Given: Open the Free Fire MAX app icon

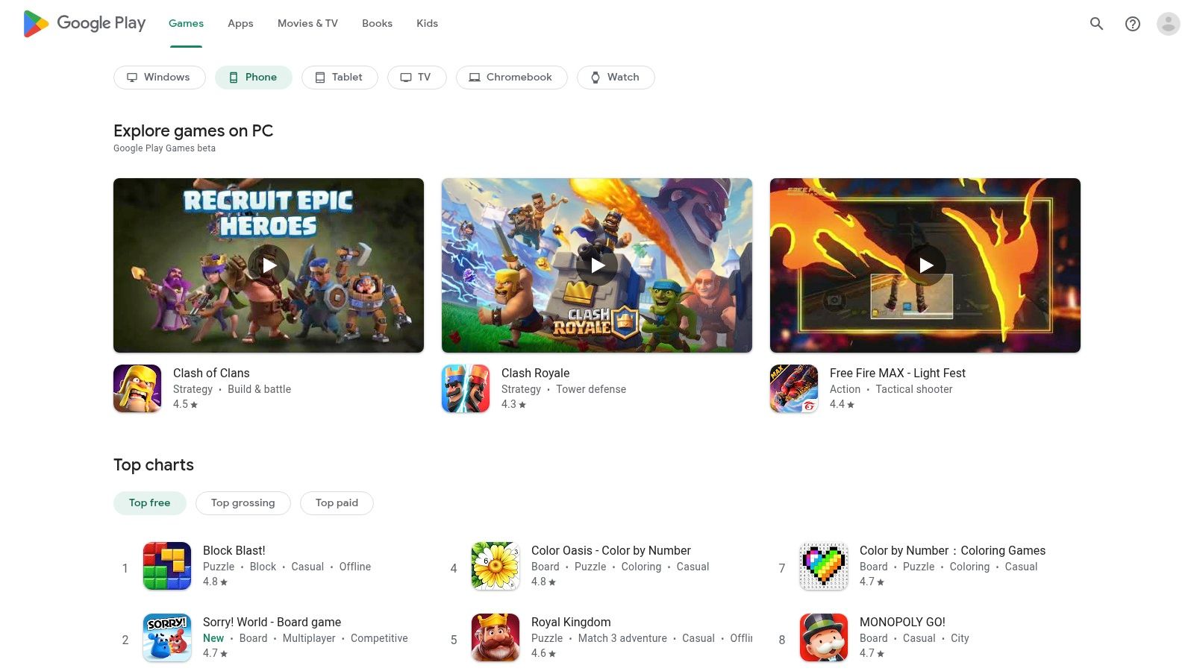Looking at the screenshot, I should coord(794,388).
